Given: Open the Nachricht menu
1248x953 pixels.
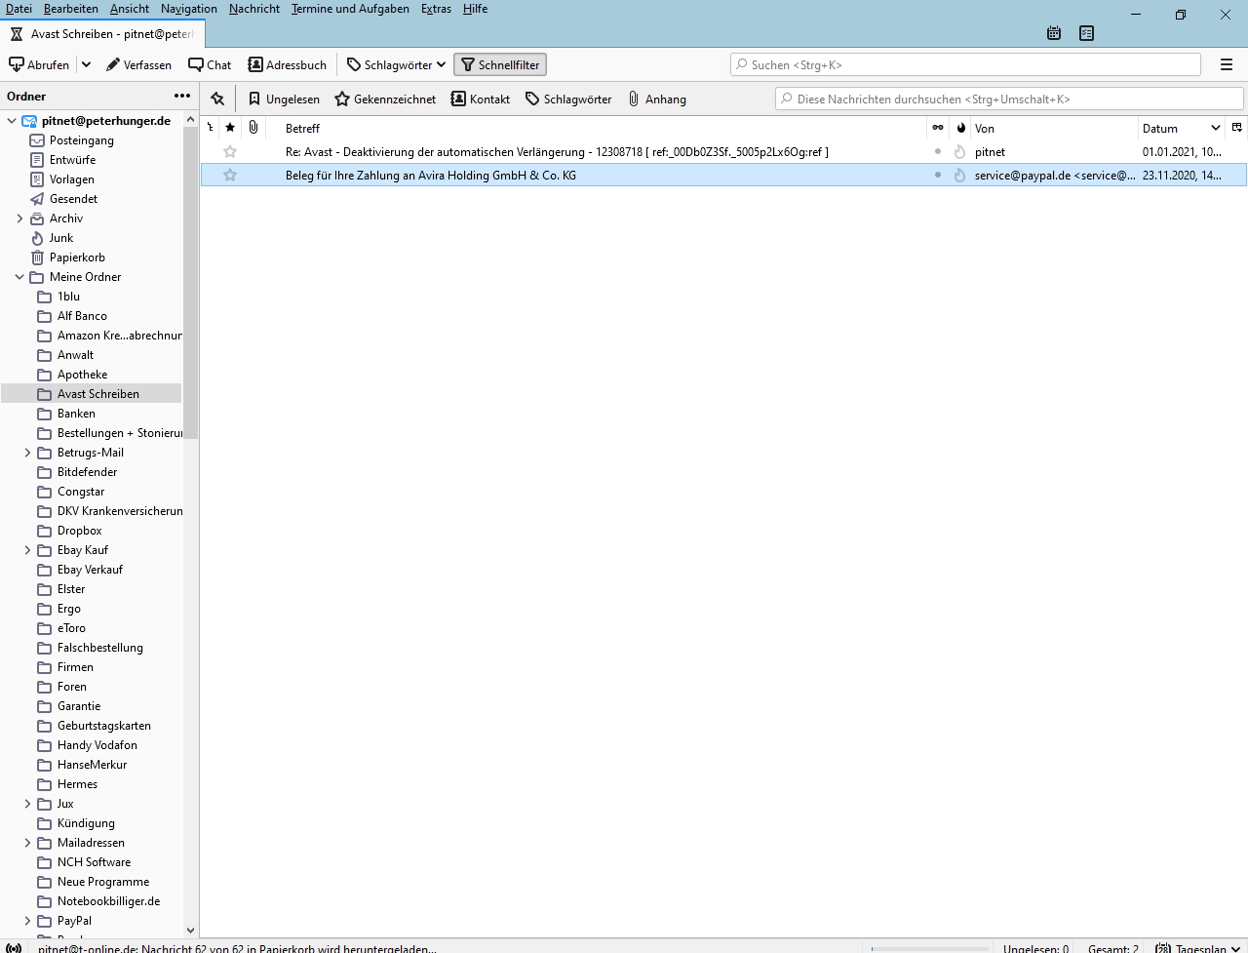Looking at the screenshot, I should coord(253,9).
